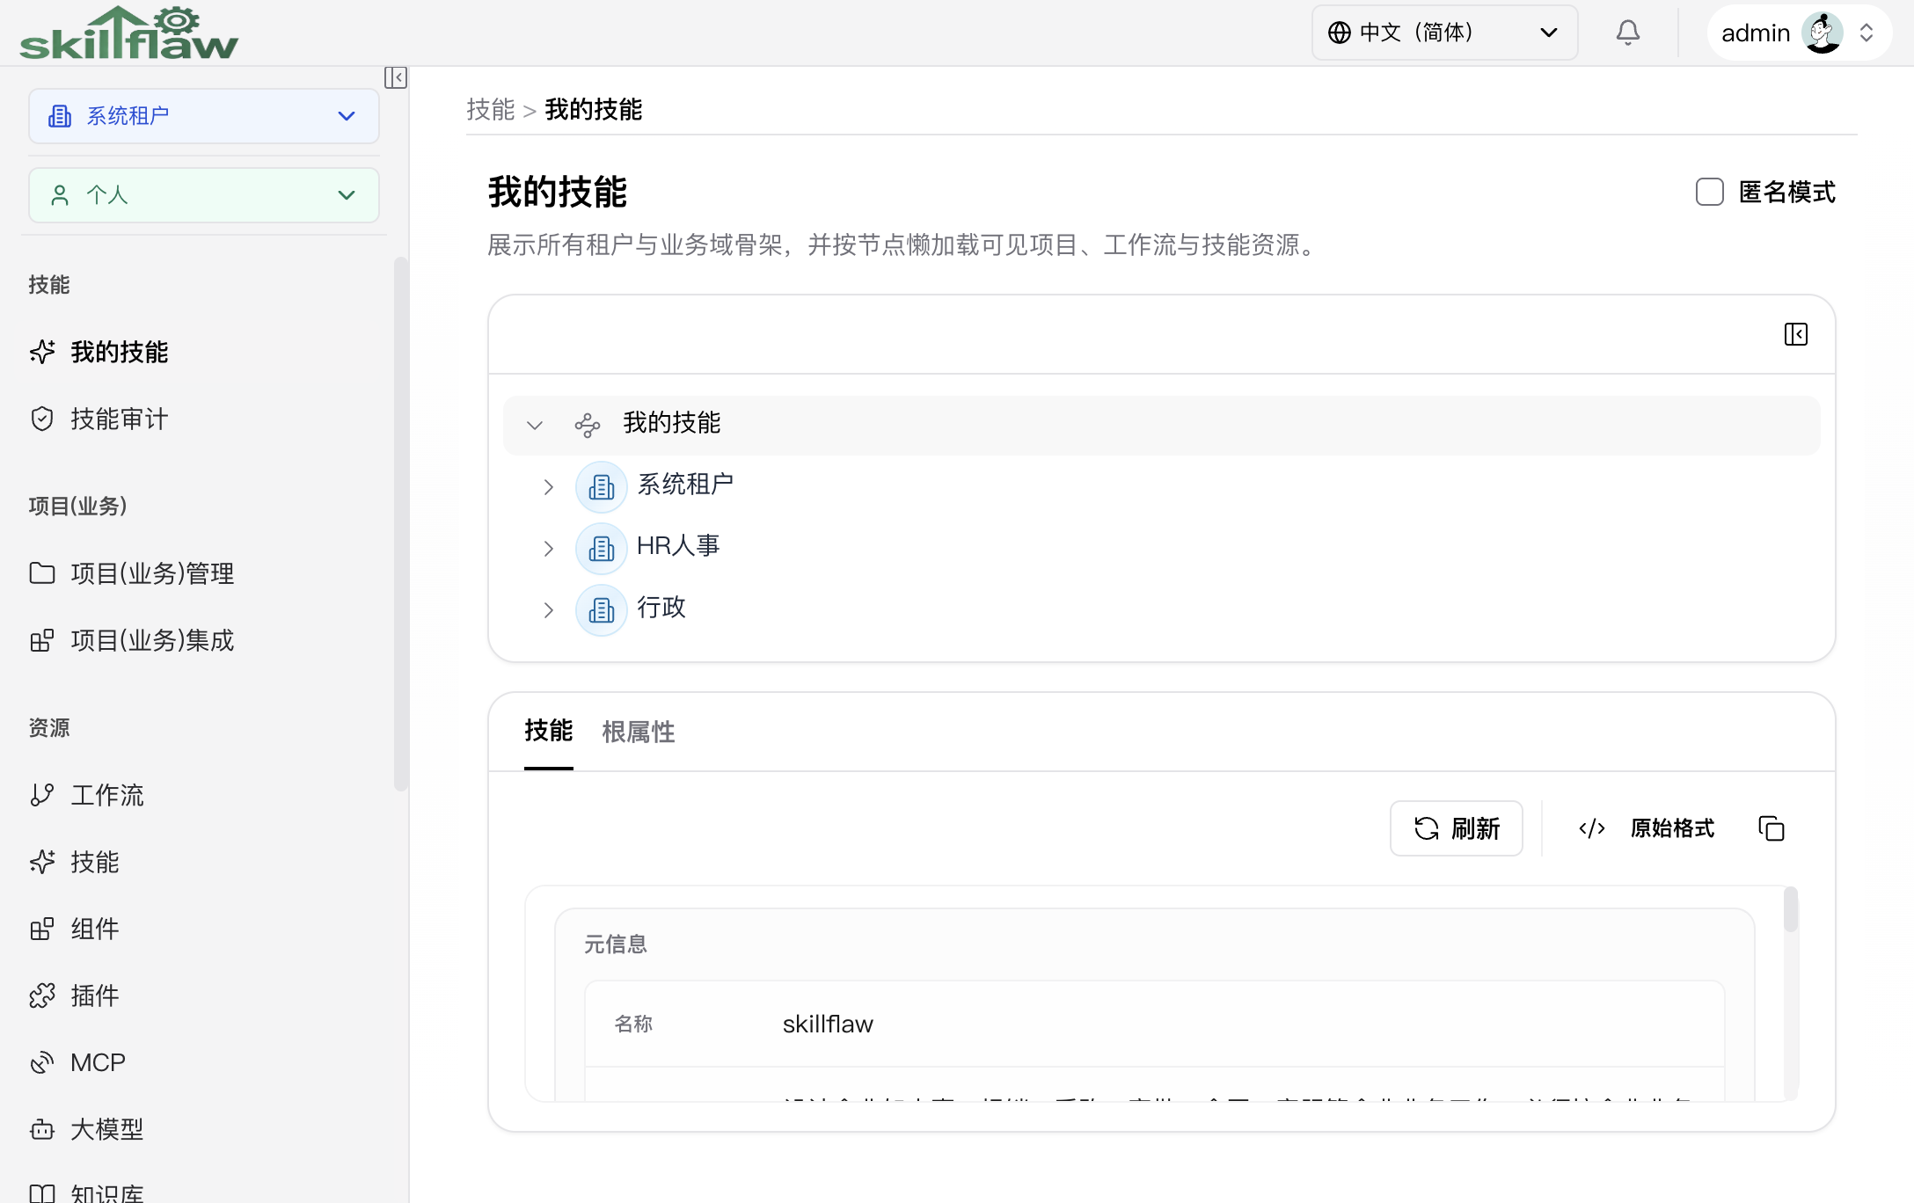
Task: Collapse the left sidebar panel
Action: pos(395,77)
